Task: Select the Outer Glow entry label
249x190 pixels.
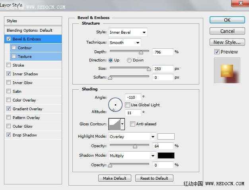Action: point(22,127)
